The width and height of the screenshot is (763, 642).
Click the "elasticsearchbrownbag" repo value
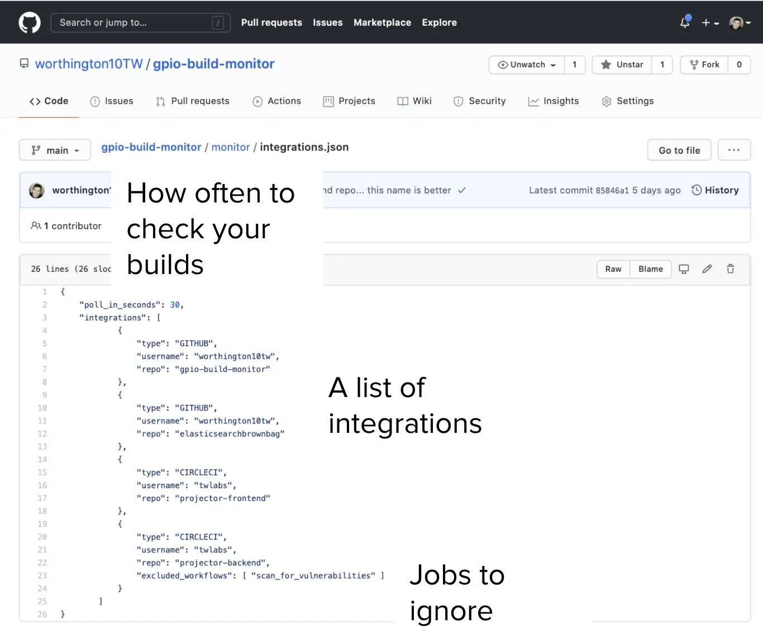230,434
